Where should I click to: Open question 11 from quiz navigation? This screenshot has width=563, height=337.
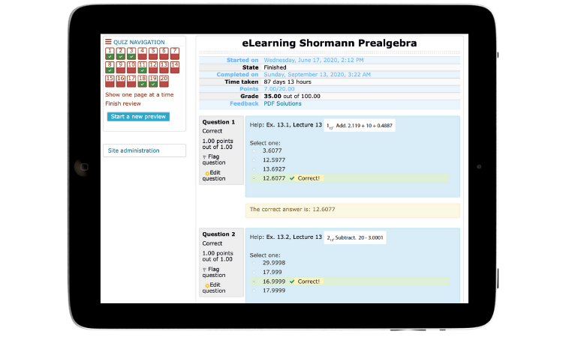click(x=142, y=67)
